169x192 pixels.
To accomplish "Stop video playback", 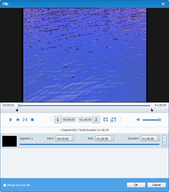I will tap(32, 120).
